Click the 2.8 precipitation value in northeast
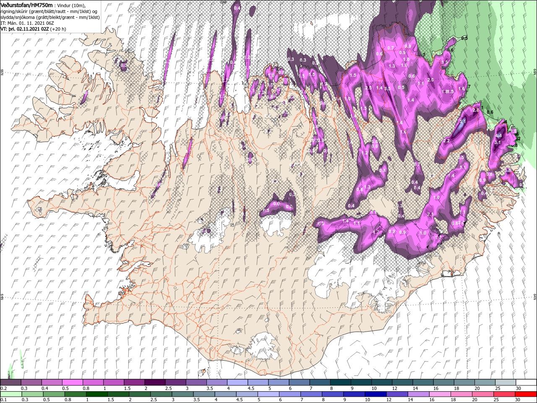 (476, 110)
